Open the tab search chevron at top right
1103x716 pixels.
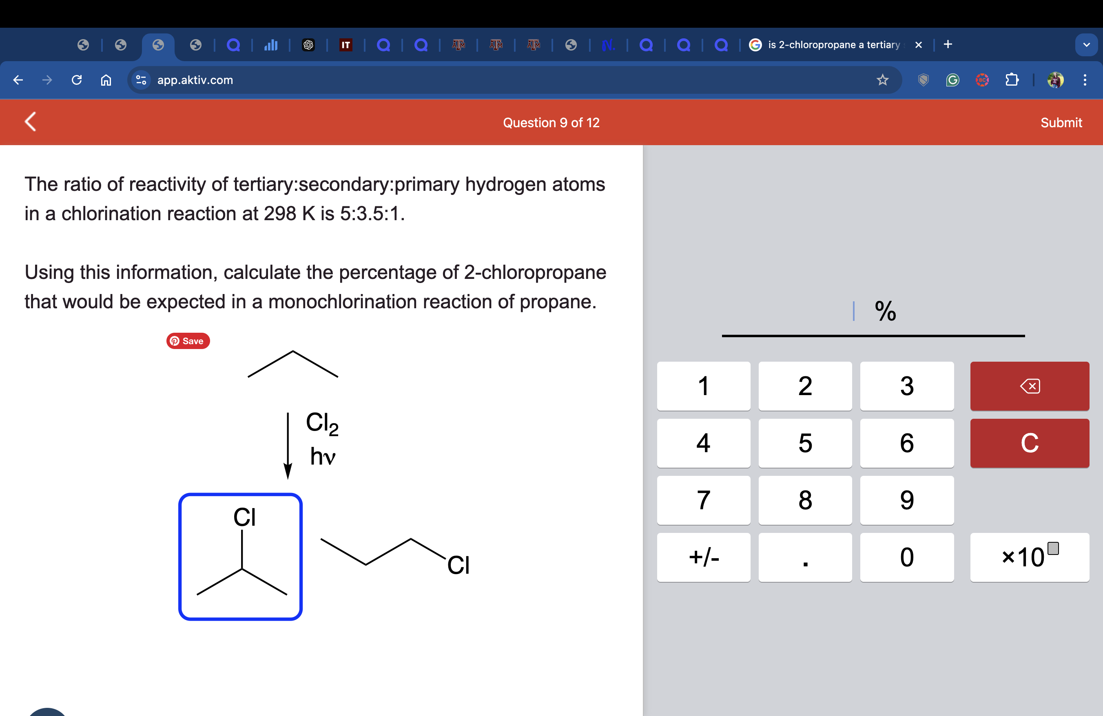pyautogui.click(x=1086, y=44)
